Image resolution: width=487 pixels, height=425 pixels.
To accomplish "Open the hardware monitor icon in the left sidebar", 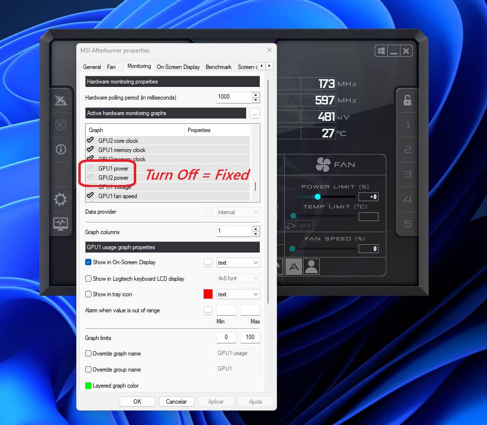I will [x=60, y=224].
